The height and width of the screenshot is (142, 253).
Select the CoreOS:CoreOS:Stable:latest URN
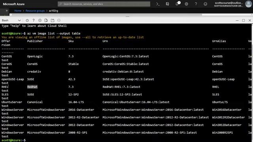[126, 64]
